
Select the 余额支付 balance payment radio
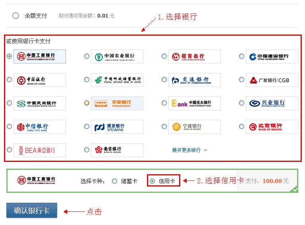pyautogui.click(x=15, y=15)
